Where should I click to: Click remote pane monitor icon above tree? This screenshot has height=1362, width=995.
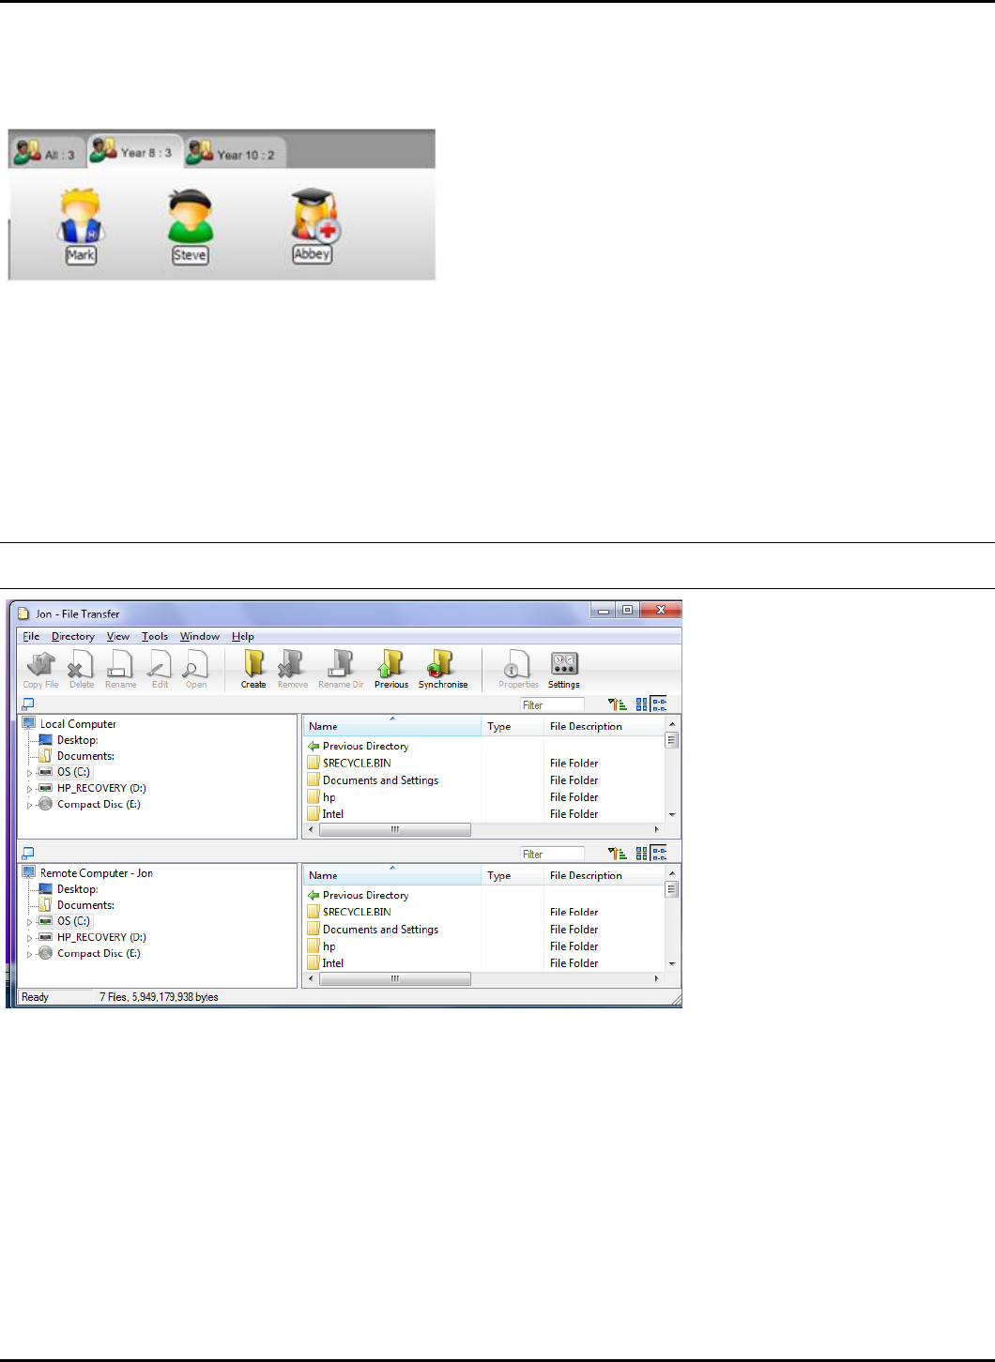click(28, 853)
